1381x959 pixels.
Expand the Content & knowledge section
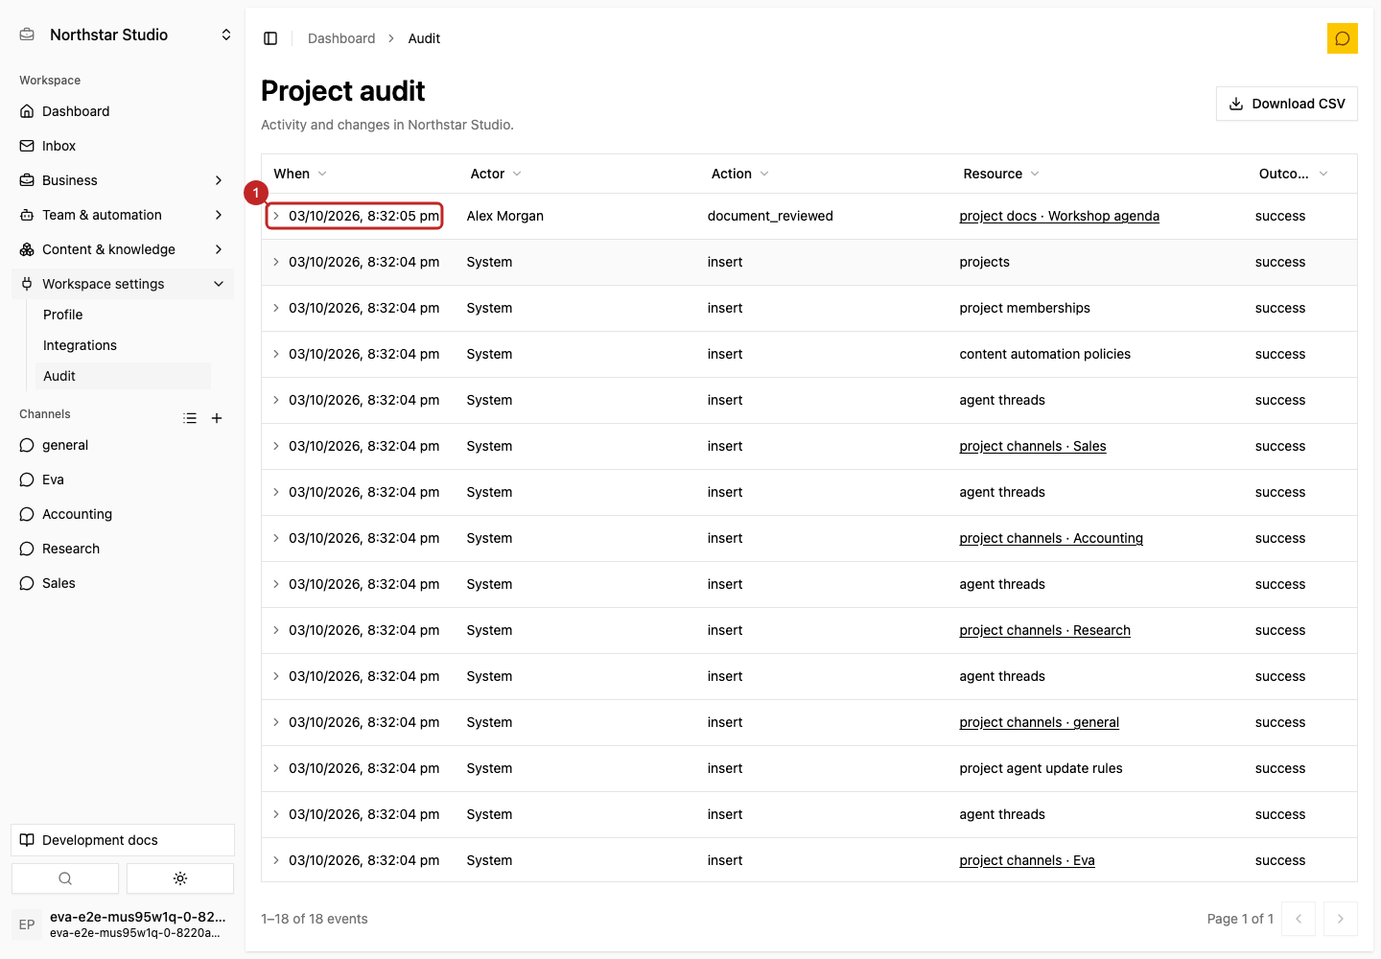(123, 249)
